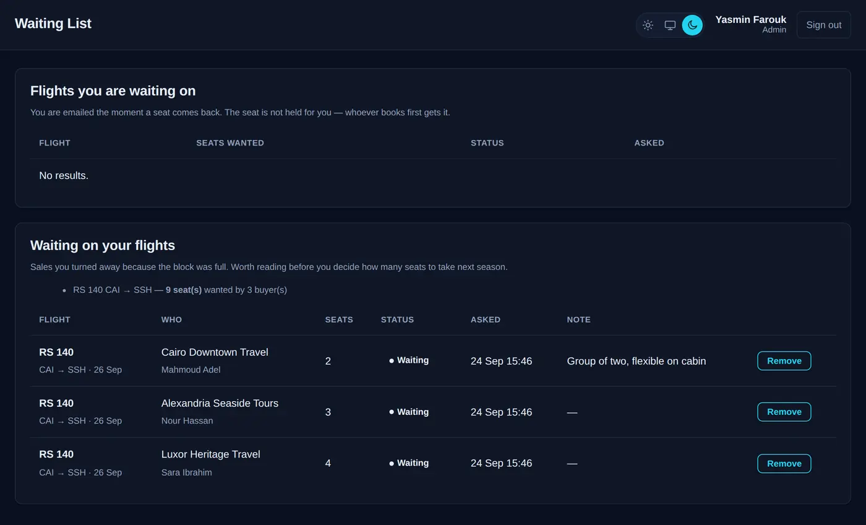Click the Yasmin Farouk user name
This screenshot has width=866, height=525.
click(750, 20)
